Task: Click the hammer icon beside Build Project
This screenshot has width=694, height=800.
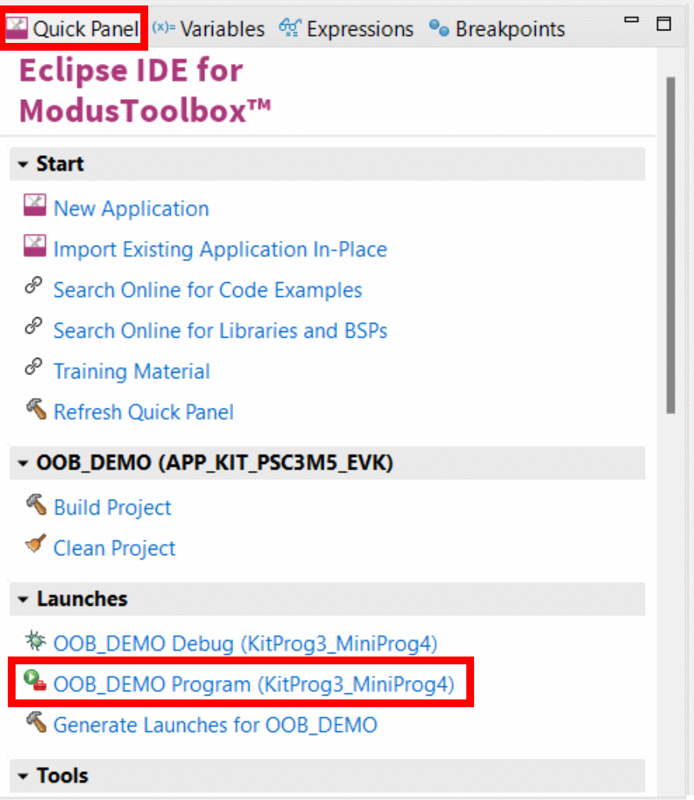Action: (36, 504)
